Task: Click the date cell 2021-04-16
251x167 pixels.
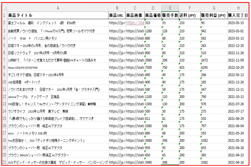Action: 238,162
